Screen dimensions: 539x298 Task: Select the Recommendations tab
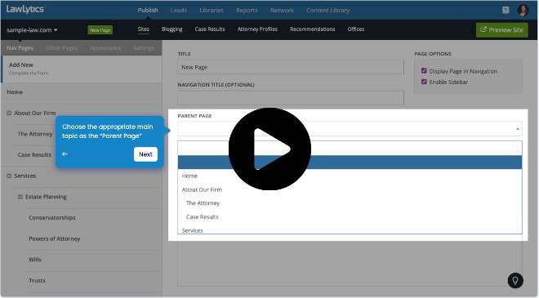(313, 29)
